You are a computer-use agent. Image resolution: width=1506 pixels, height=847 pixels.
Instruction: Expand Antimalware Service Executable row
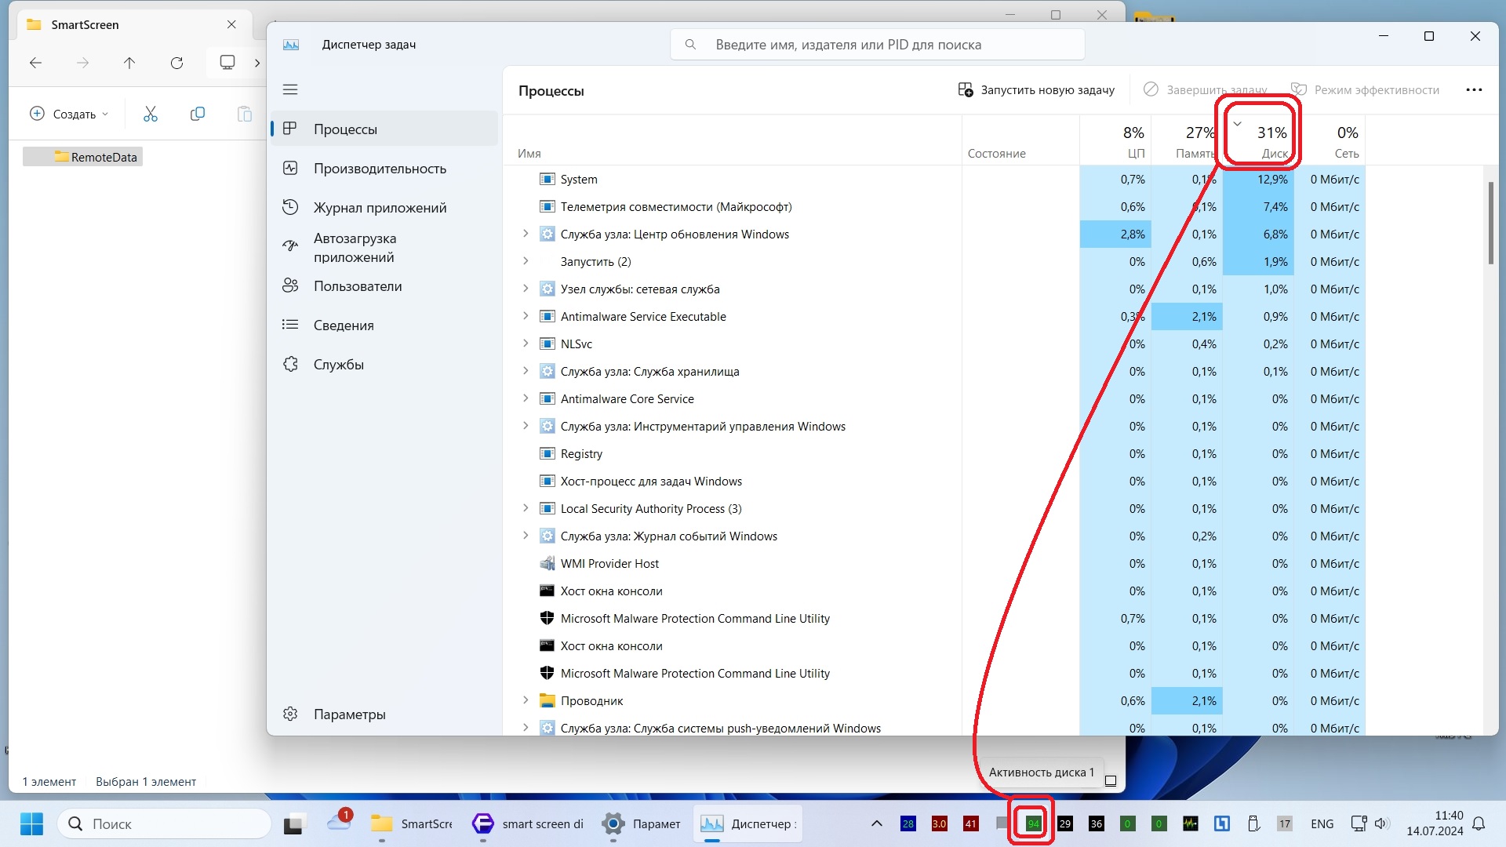[526, 316]
